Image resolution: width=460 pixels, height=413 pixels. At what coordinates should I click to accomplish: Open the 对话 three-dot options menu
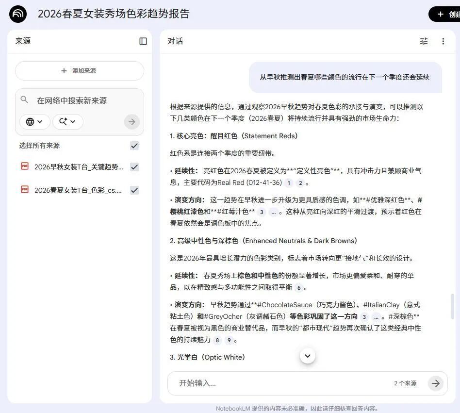point(443,41)
